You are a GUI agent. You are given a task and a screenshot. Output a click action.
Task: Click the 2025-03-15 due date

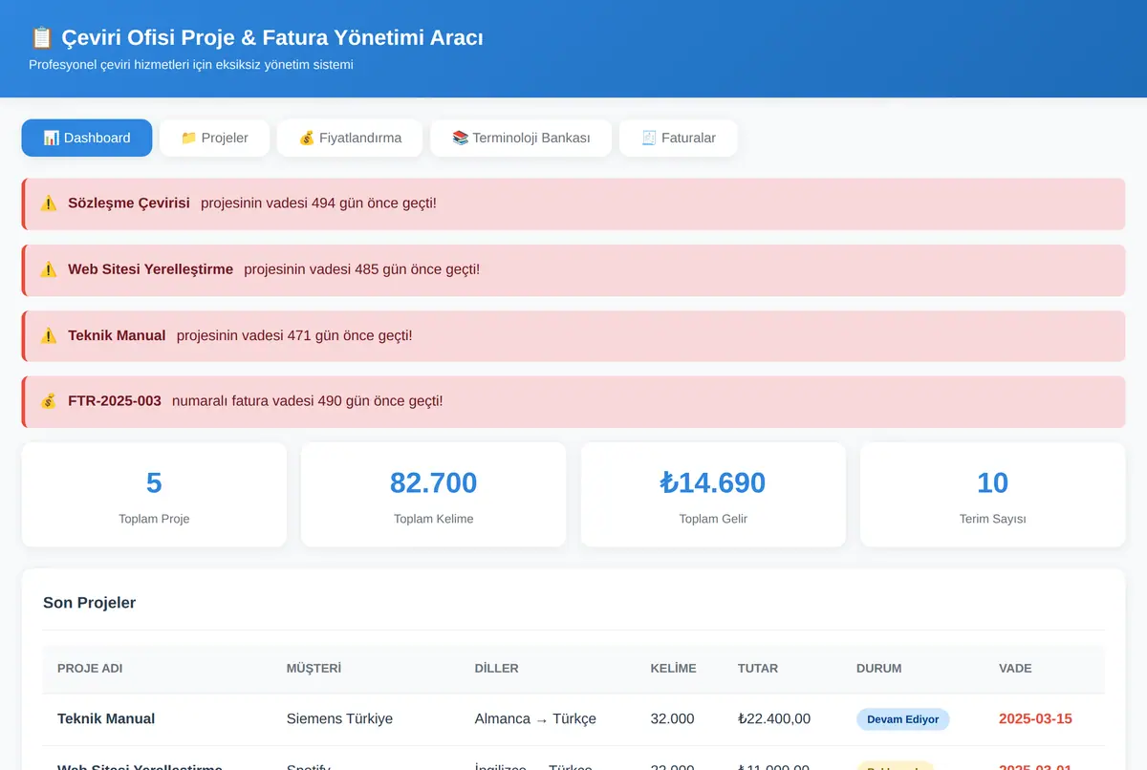(x=1035, y=718)
